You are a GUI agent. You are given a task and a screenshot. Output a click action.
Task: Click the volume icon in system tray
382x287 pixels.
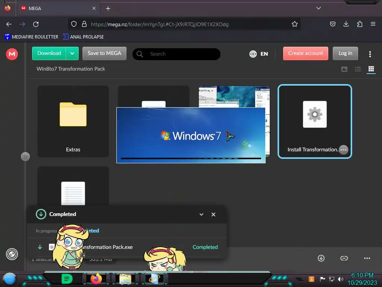click(341, 279)
